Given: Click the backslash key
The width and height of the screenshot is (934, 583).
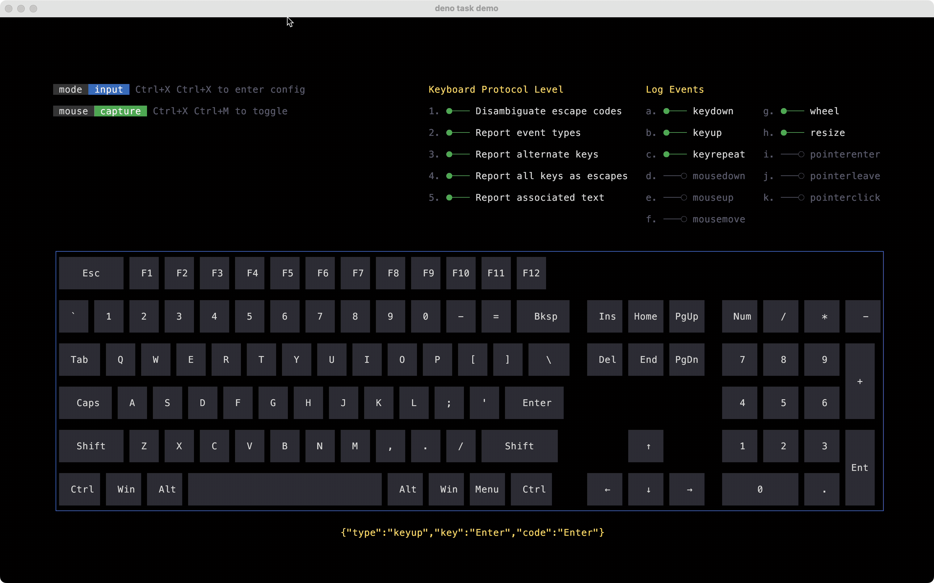Looking at the screenshot, I should click(549, 359).
